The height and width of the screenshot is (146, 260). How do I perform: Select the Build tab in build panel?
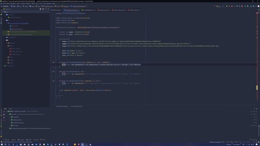click(x=5, y=109)
